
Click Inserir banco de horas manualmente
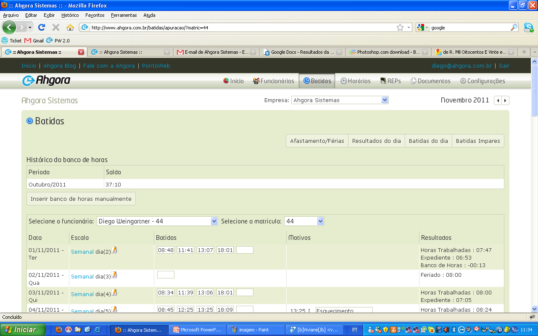point(81,199)
